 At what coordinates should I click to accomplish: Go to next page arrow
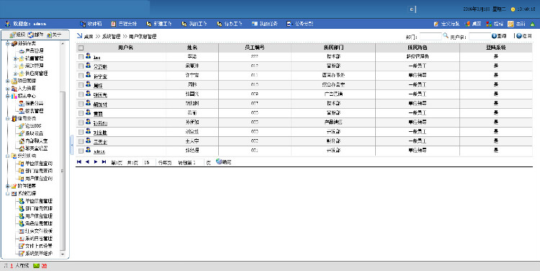pyautogui.click(x=95, y=161)
